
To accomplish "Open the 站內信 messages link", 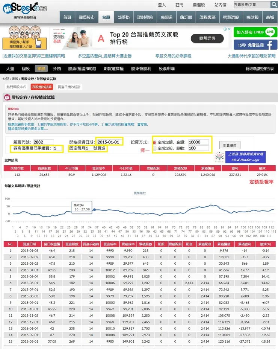I will click(x=221, y=5).
